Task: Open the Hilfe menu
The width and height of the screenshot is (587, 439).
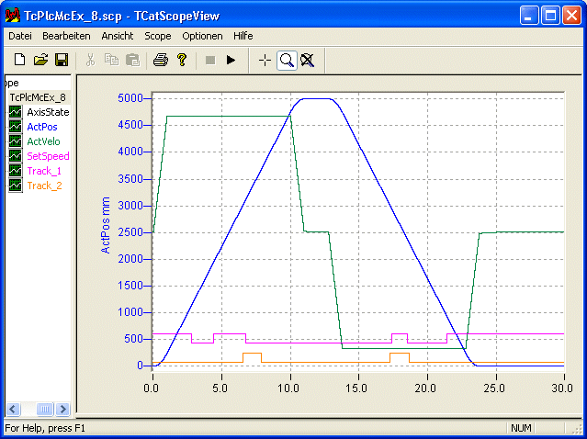Action: (x=243, y=37)
